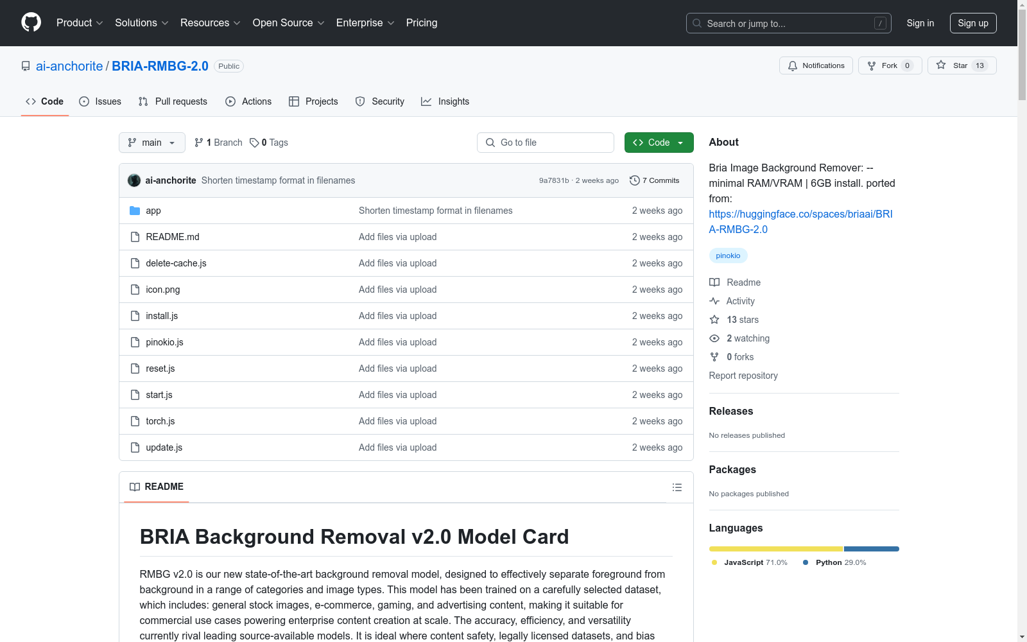The image size is (1027, 642).
Task: Switch to the Actions tab
Action: coord(248,101)
